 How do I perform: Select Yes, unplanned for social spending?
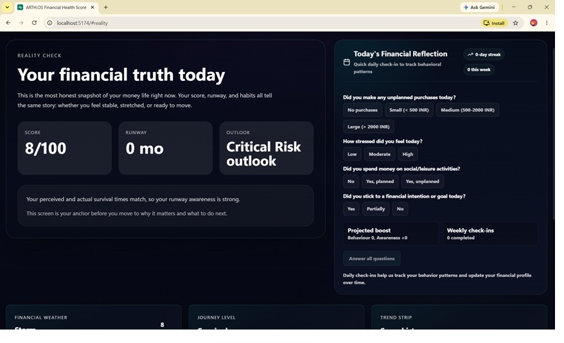(422, 181)
